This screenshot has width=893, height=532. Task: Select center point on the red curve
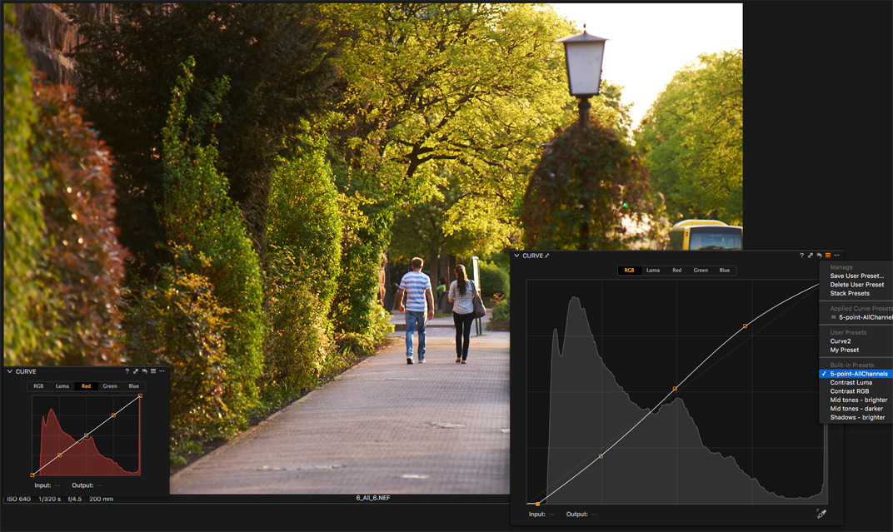(x=86, y=436)
